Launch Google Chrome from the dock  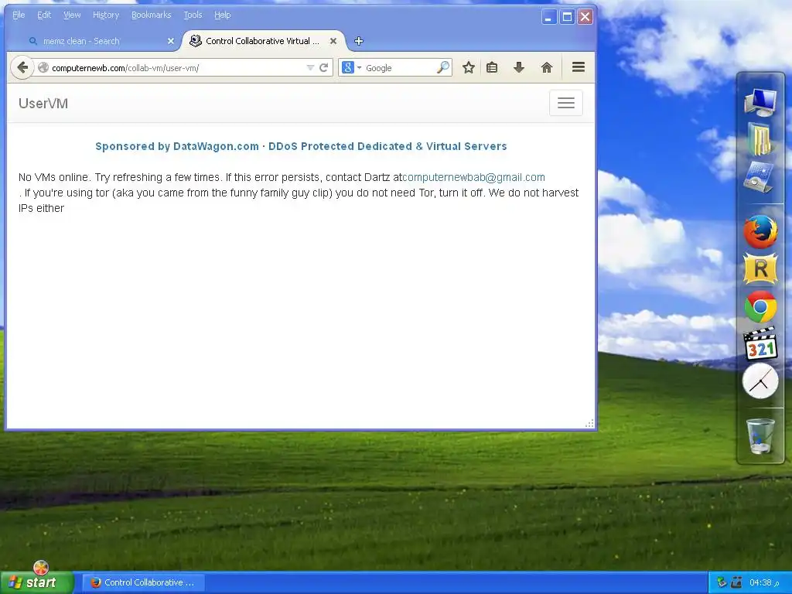[760, 306]
